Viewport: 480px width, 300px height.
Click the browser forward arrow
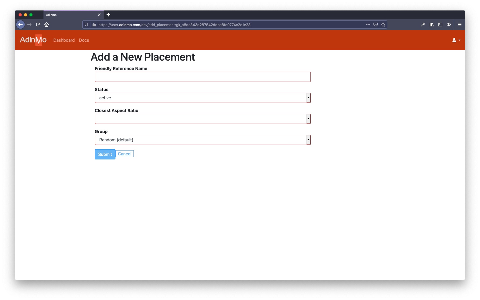pyautogui.click(x=29, y=25)
